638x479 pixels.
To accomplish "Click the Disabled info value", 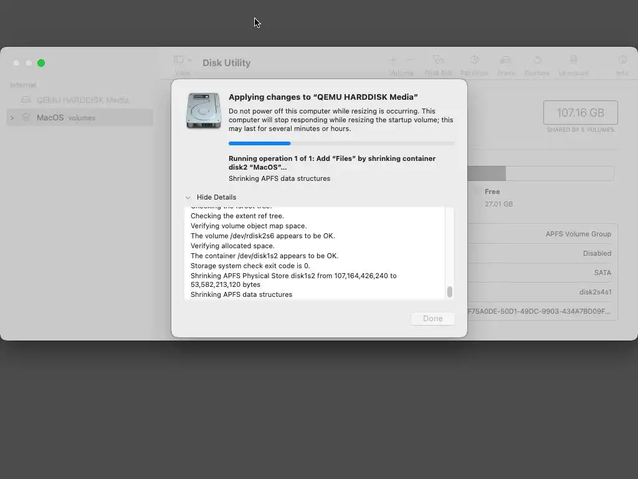I will pos(597,253).
